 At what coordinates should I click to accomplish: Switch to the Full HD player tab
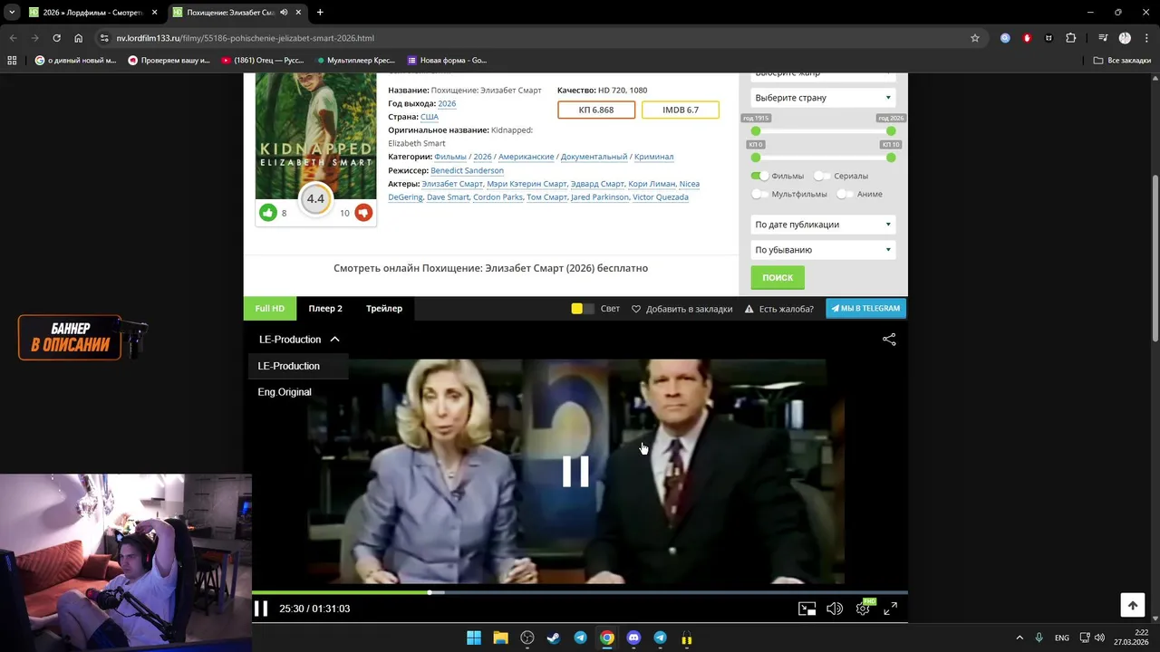[269, 309]
